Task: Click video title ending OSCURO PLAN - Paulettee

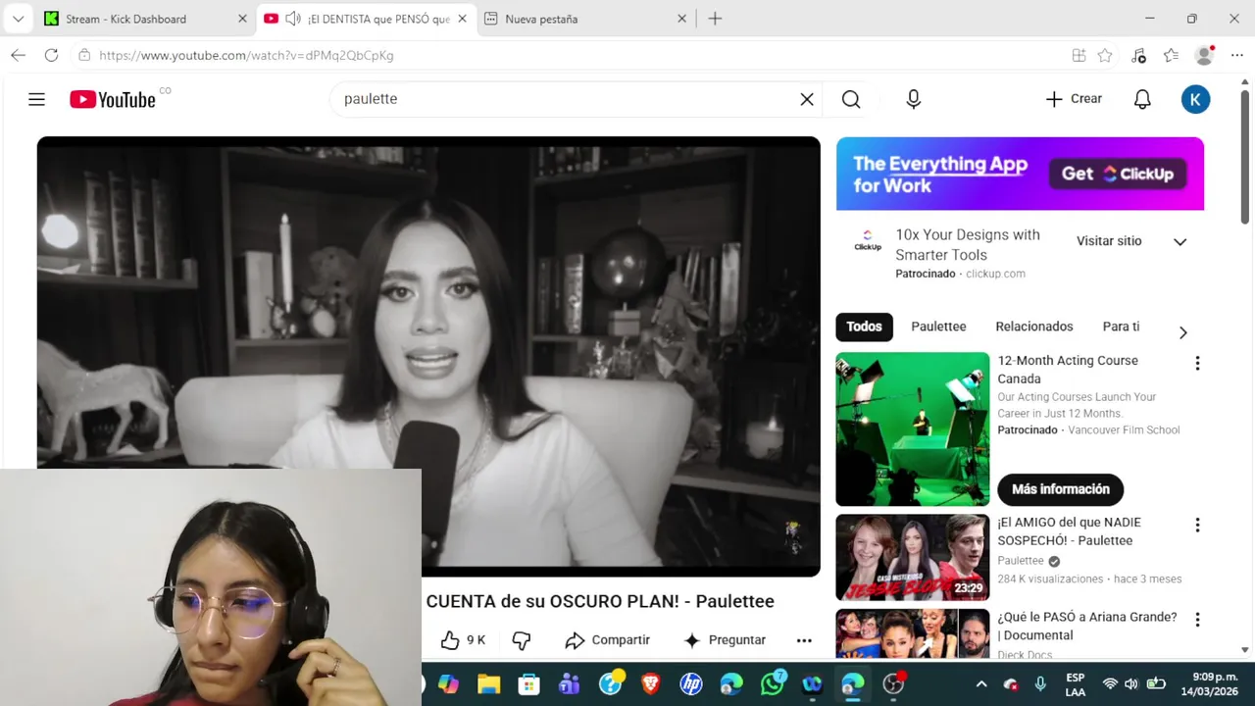Action: coord(600,601)
